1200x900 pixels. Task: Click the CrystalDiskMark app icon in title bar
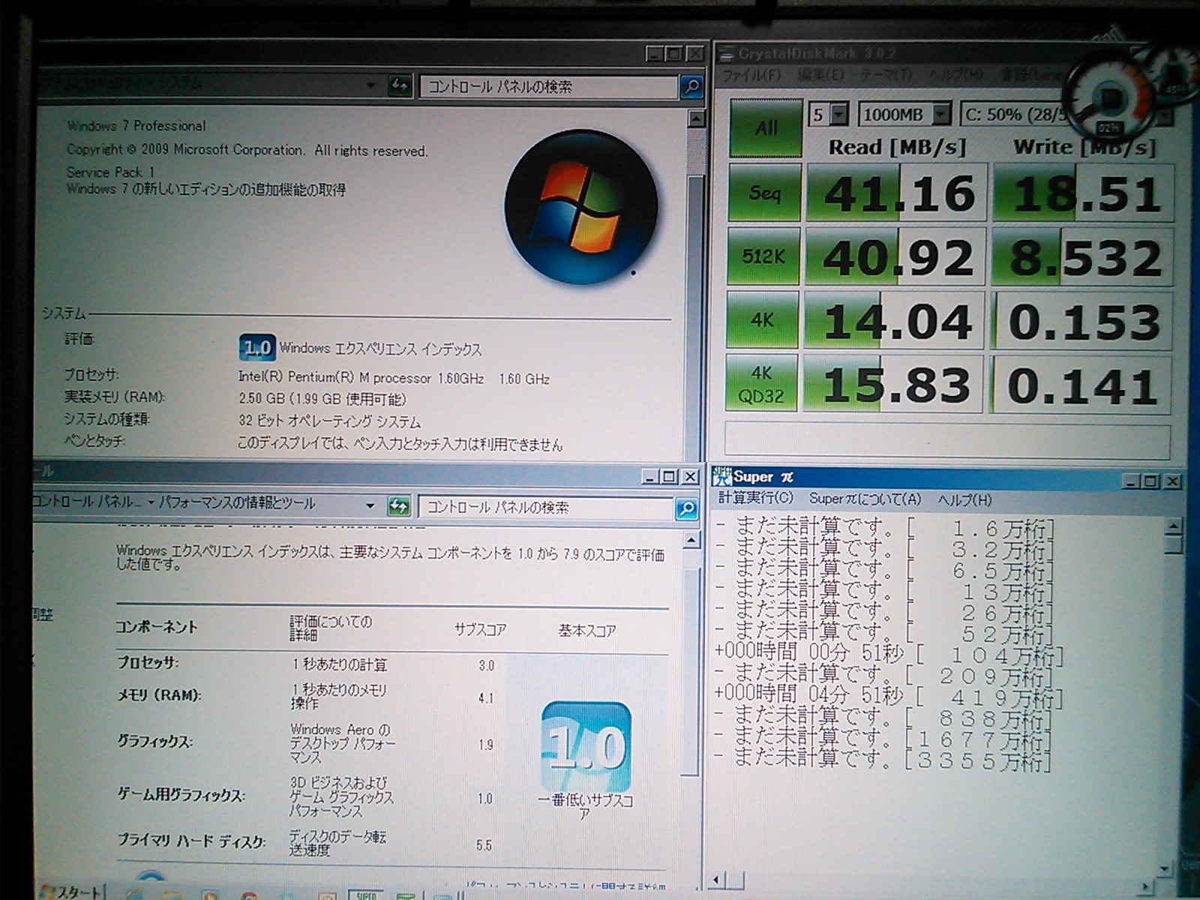click(726, 53)
